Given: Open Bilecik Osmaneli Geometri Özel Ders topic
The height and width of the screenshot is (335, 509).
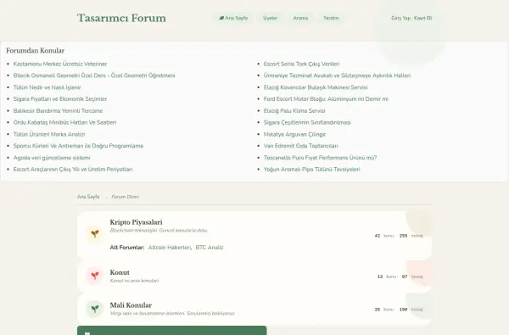Looking at the screenshot, I should coord(94,75).
